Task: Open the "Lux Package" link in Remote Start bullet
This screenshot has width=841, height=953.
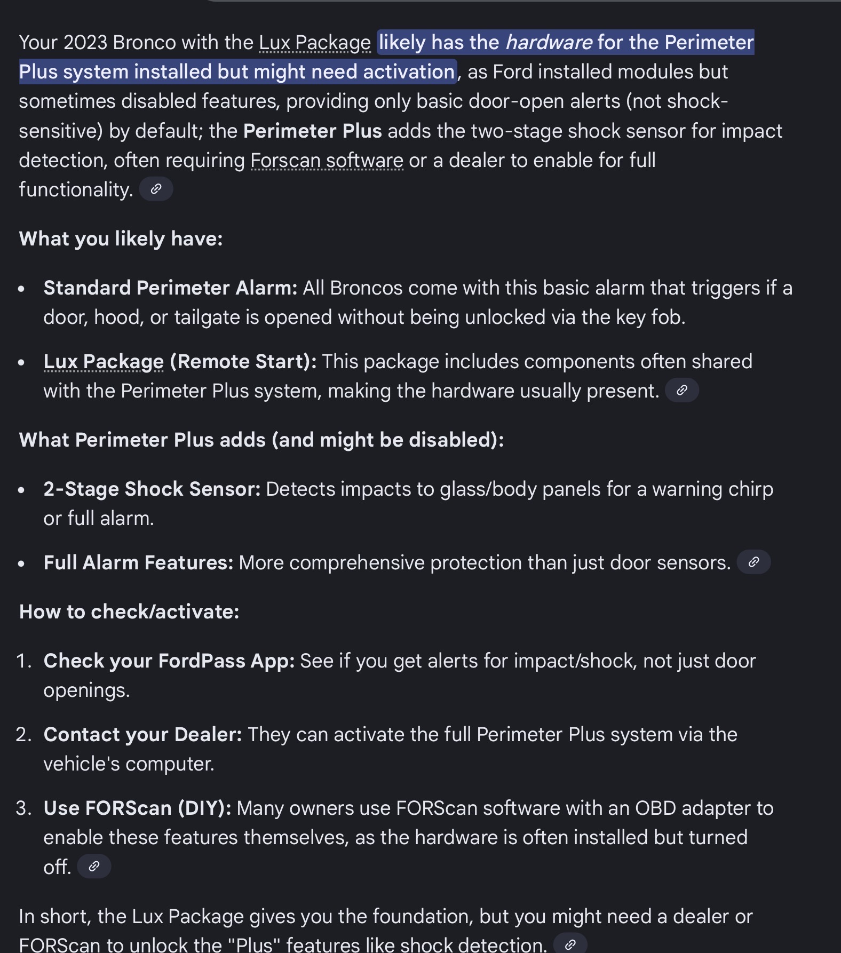Action: pos(104,362)
